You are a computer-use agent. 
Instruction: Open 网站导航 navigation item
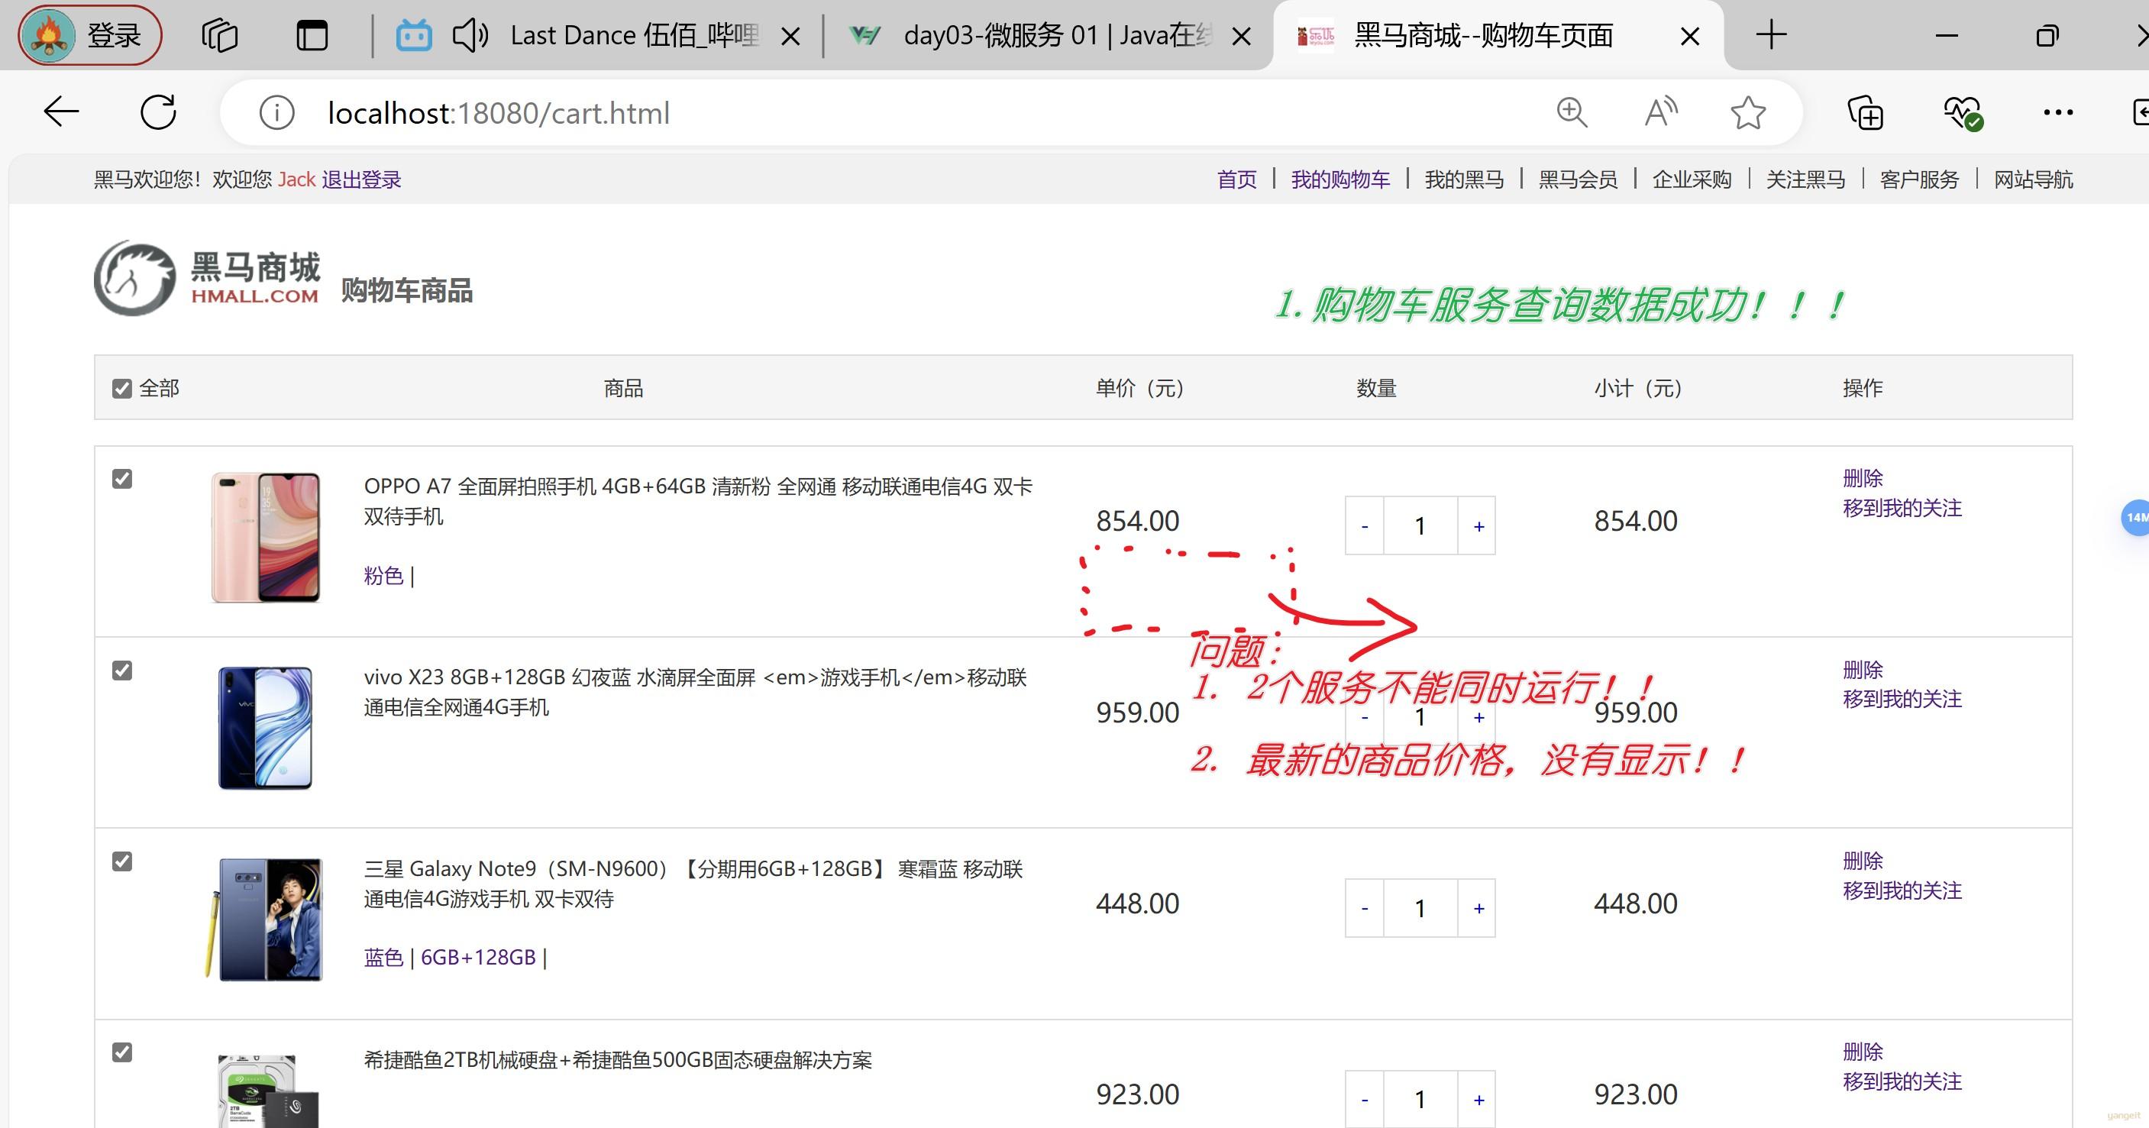[x=2033, y=179]
